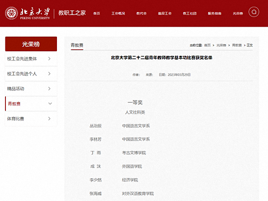Select 光荣榜 in top navigation
This screenshot has height=201, width=268.
tap(237, 13)
